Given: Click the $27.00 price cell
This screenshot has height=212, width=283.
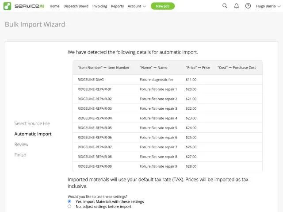Looking at the screenshot, I should click(x=191, y=157).
